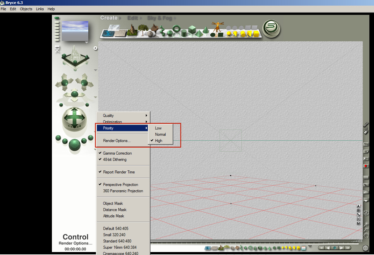Create a metaball object
This screenshot has height=255, width=374.
pyautogui.click(x=163, y=31)
